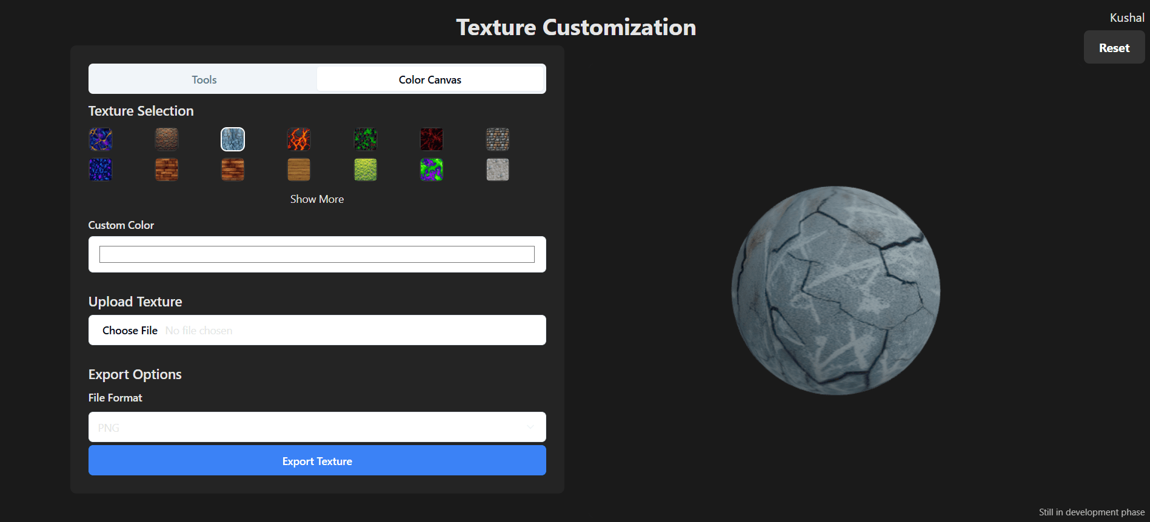Pick the dark brown brick wall texture
The height and width of the screenshot is (522, 1150).
point(167,139)
